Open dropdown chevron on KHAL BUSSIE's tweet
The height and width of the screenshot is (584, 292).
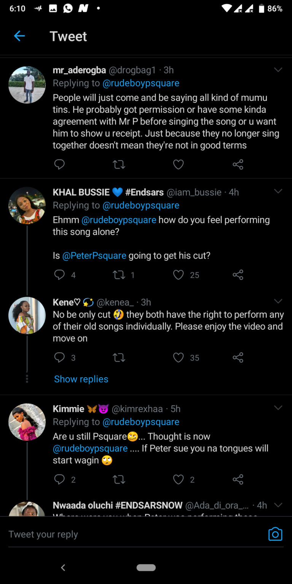pyautogui.click(x=278, y=191)
